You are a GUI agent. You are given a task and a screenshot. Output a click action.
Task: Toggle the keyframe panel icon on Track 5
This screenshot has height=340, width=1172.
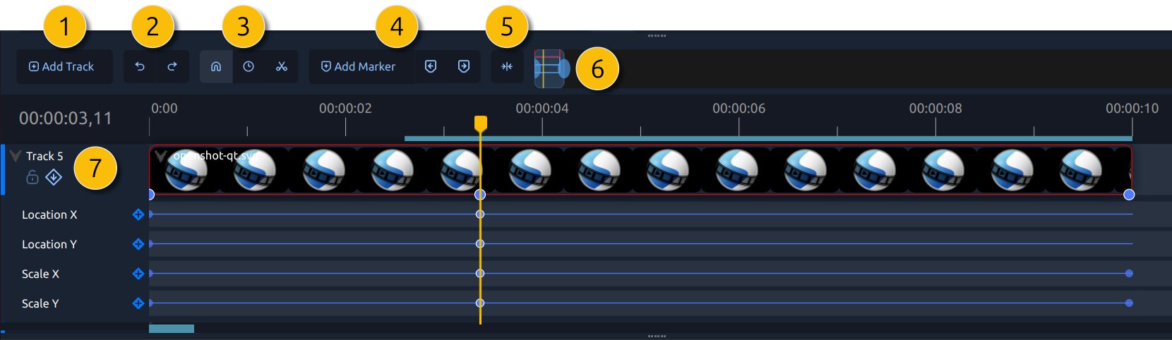pos(54,177)
